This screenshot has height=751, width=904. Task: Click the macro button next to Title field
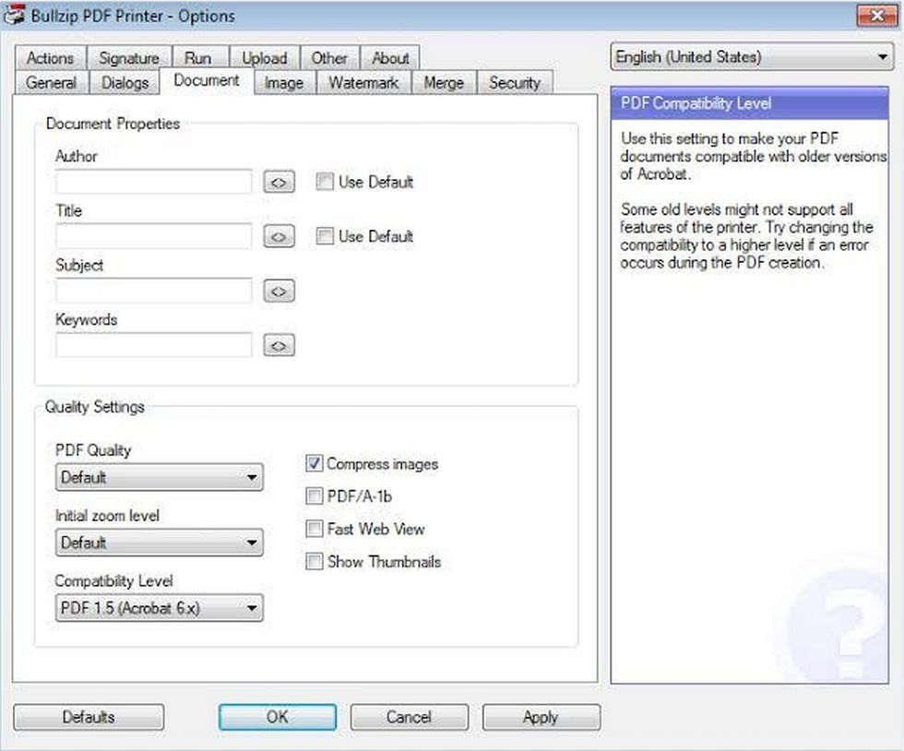tap(279, 236)
